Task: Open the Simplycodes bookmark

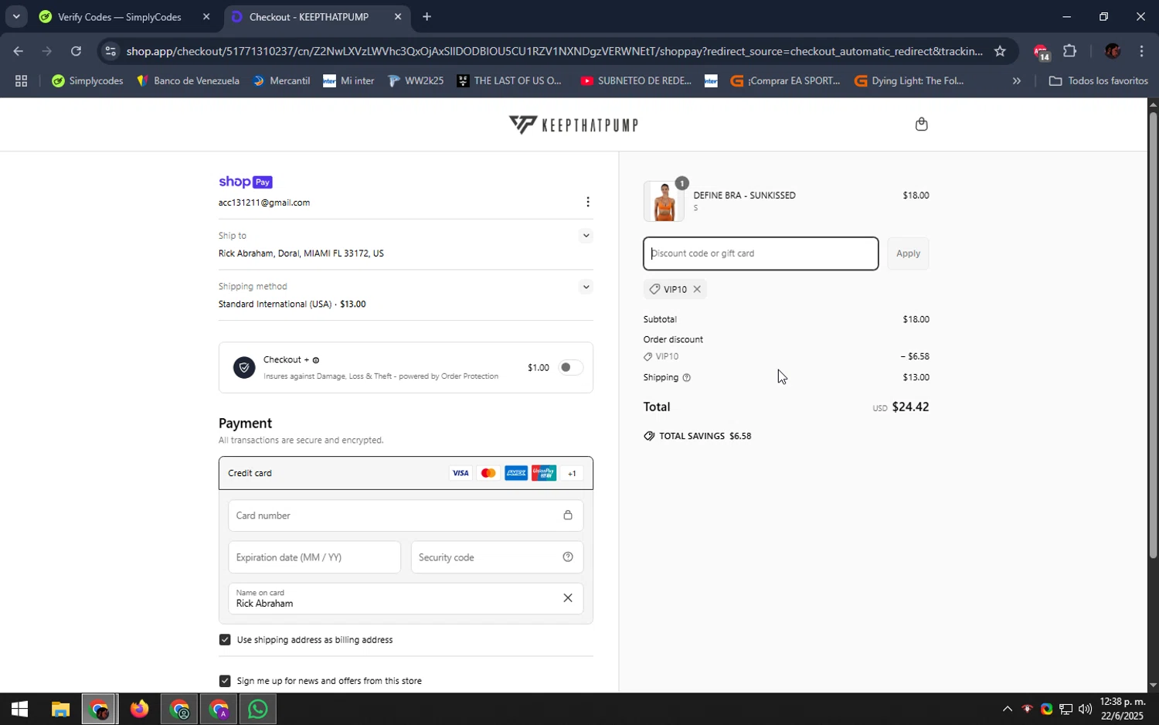Action: point(87,80)
